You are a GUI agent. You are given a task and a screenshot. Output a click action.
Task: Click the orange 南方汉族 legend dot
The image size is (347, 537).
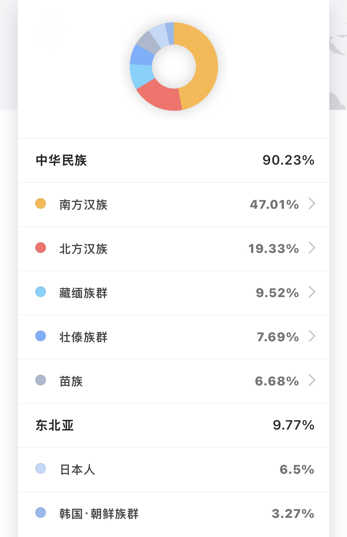41,204
